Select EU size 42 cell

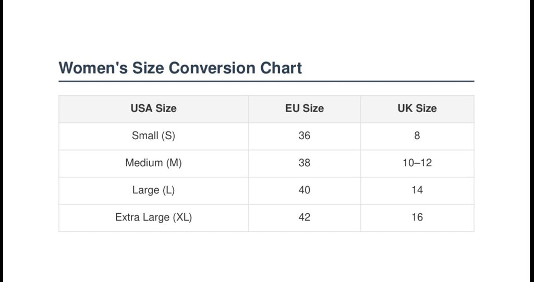(305, 218)
